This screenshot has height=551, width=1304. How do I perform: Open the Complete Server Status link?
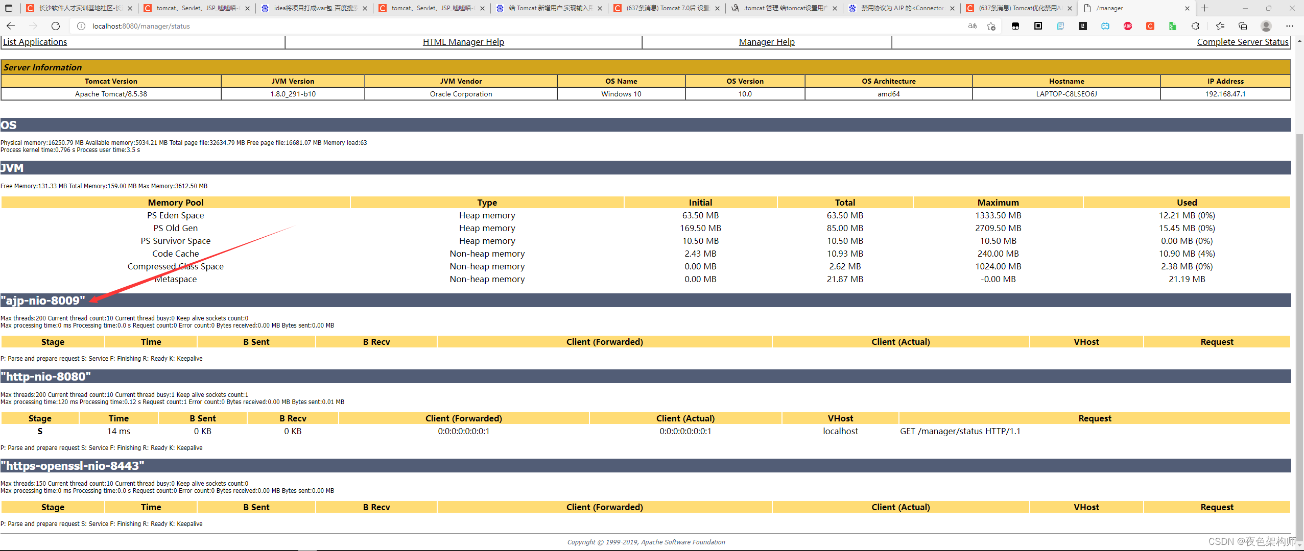1242,42
